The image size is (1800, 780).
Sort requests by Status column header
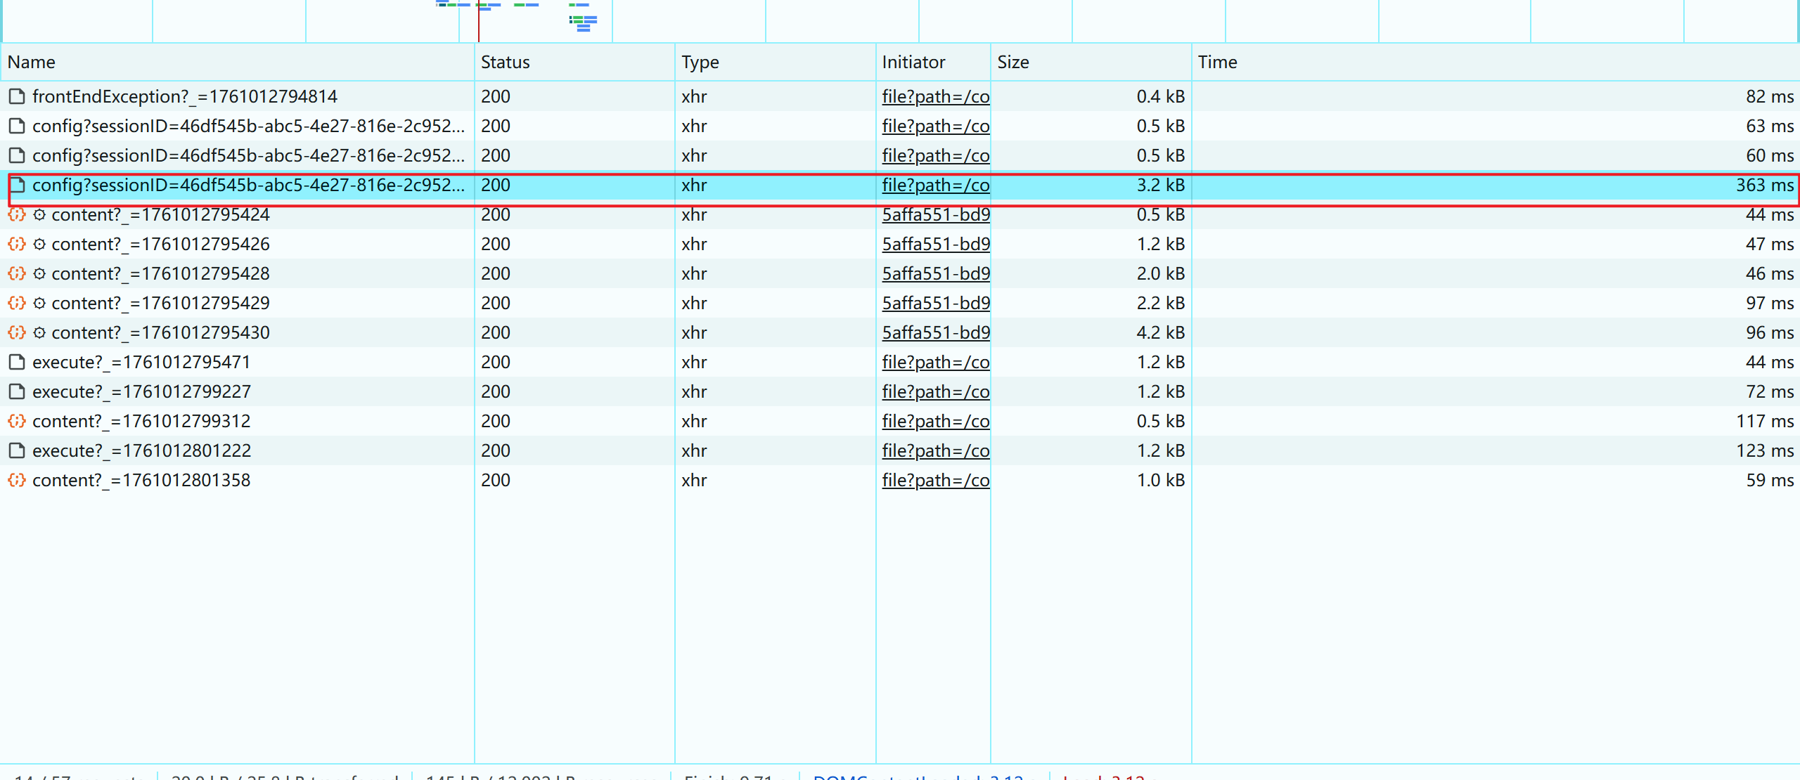(x=505, y=63)
